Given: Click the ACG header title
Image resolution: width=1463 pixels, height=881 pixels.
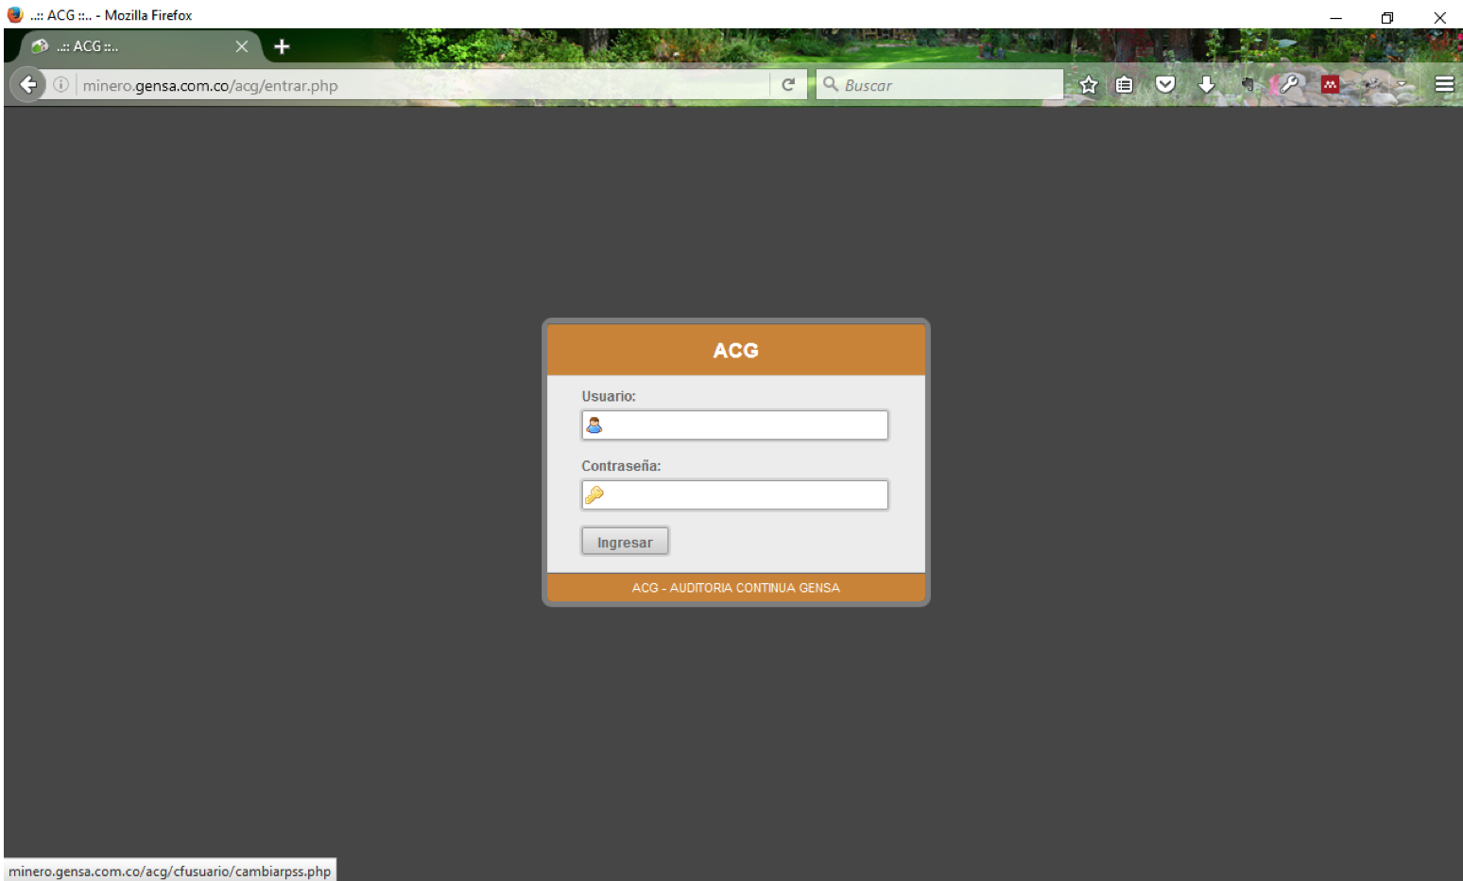Looking at the screenshot, I should pos(735,351).
